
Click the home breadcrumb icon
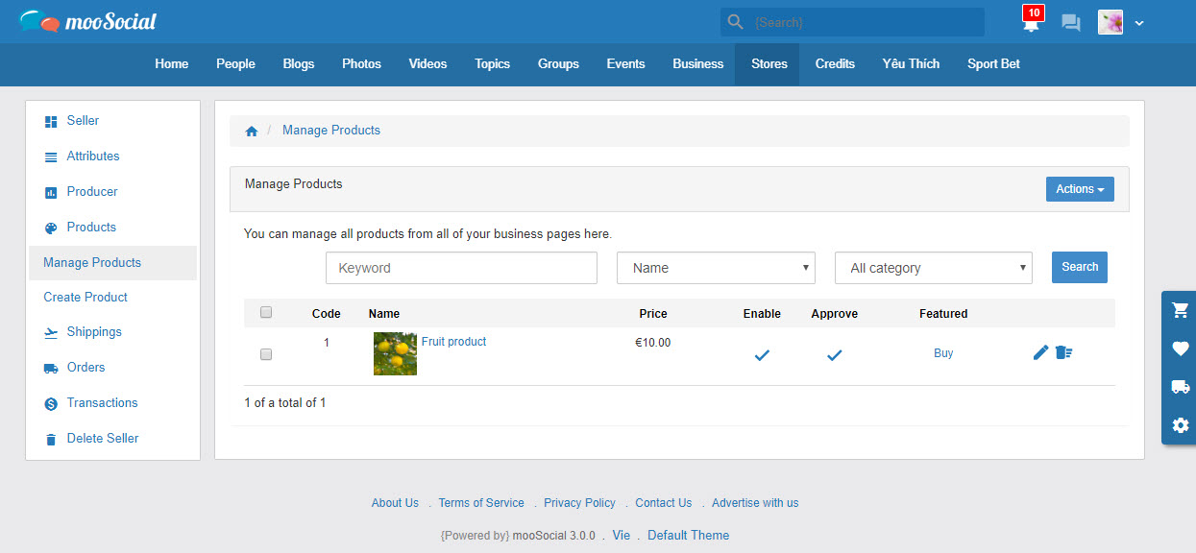click(252, 131)
